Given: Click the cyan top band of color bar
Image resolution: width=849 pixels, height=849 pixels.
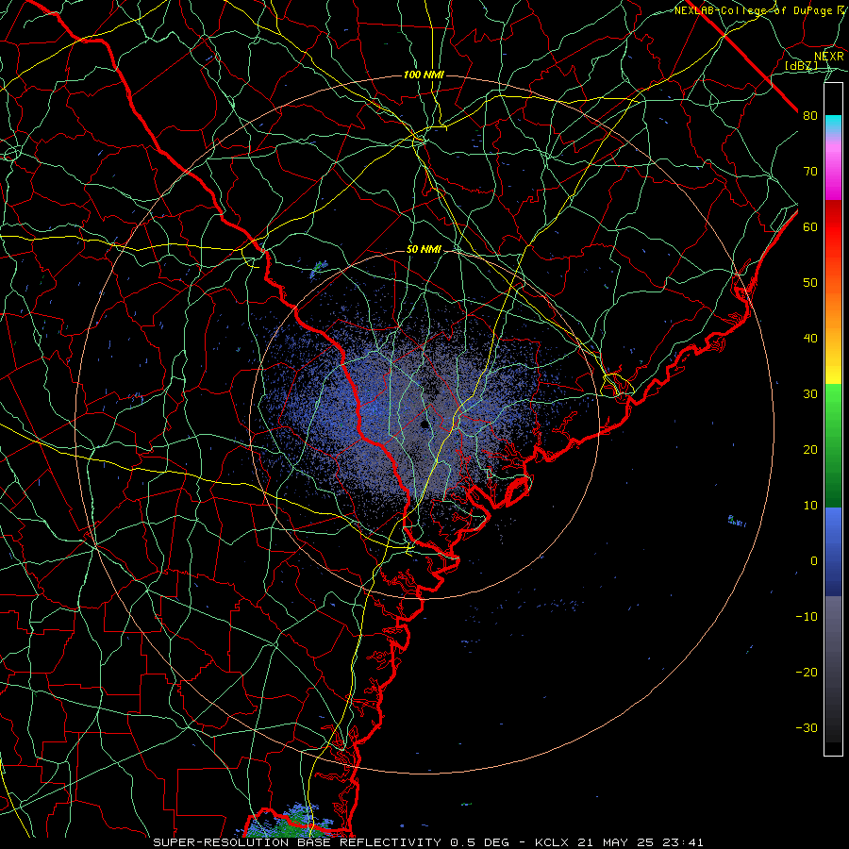Looking at the screenshot, I should tap(833, 125).
